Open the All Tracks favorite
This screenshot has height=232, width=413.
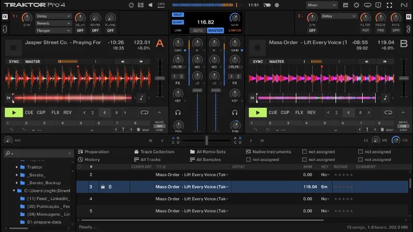(147, 159)
